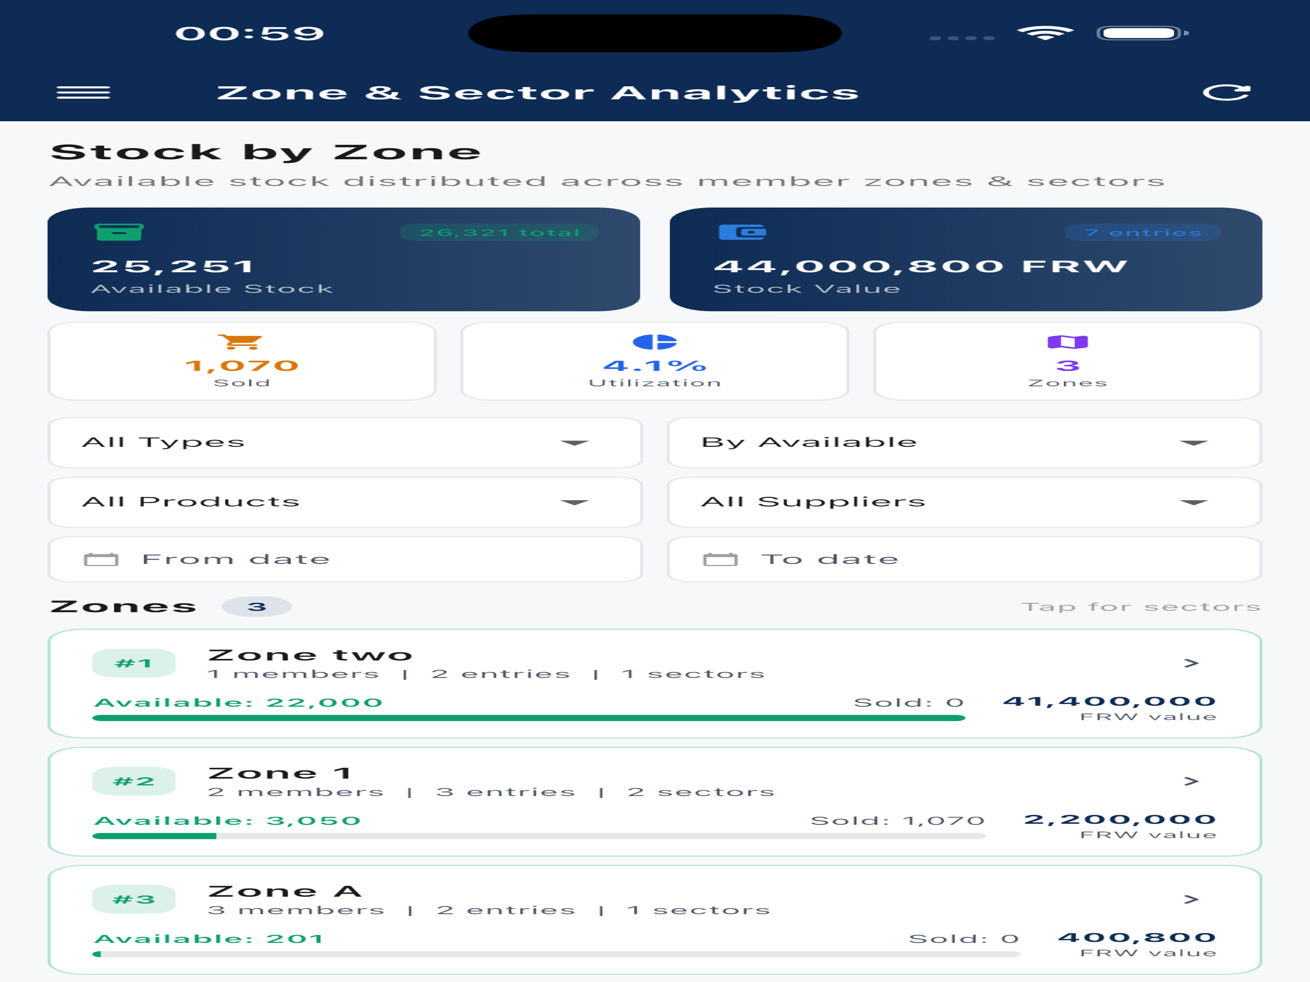Tap the zones count badge 3

click(x=257, y=607)
